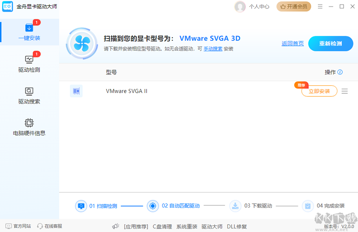This screenshot has height=232, width=358.
Task: Open the 系统重装 recommended app
Action: point(186,226)
